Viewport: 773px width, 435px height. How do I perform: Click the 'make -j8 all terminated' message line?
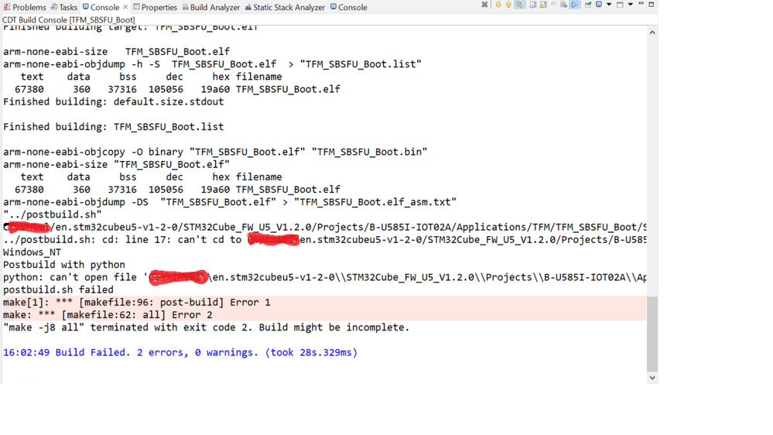[x=206, y=327]
